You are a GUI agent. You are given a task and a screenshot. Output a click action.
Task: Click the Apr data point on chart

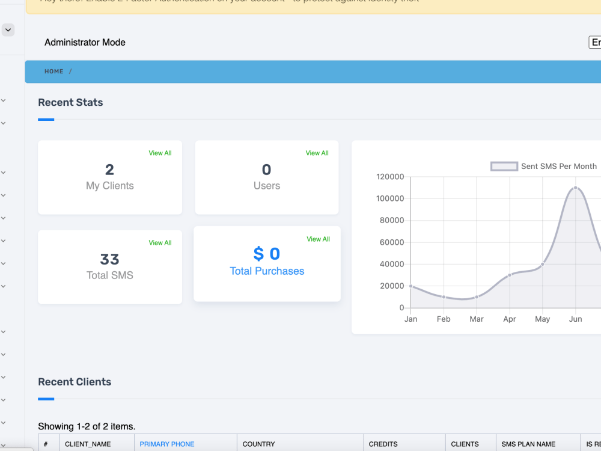coord(510,275)
